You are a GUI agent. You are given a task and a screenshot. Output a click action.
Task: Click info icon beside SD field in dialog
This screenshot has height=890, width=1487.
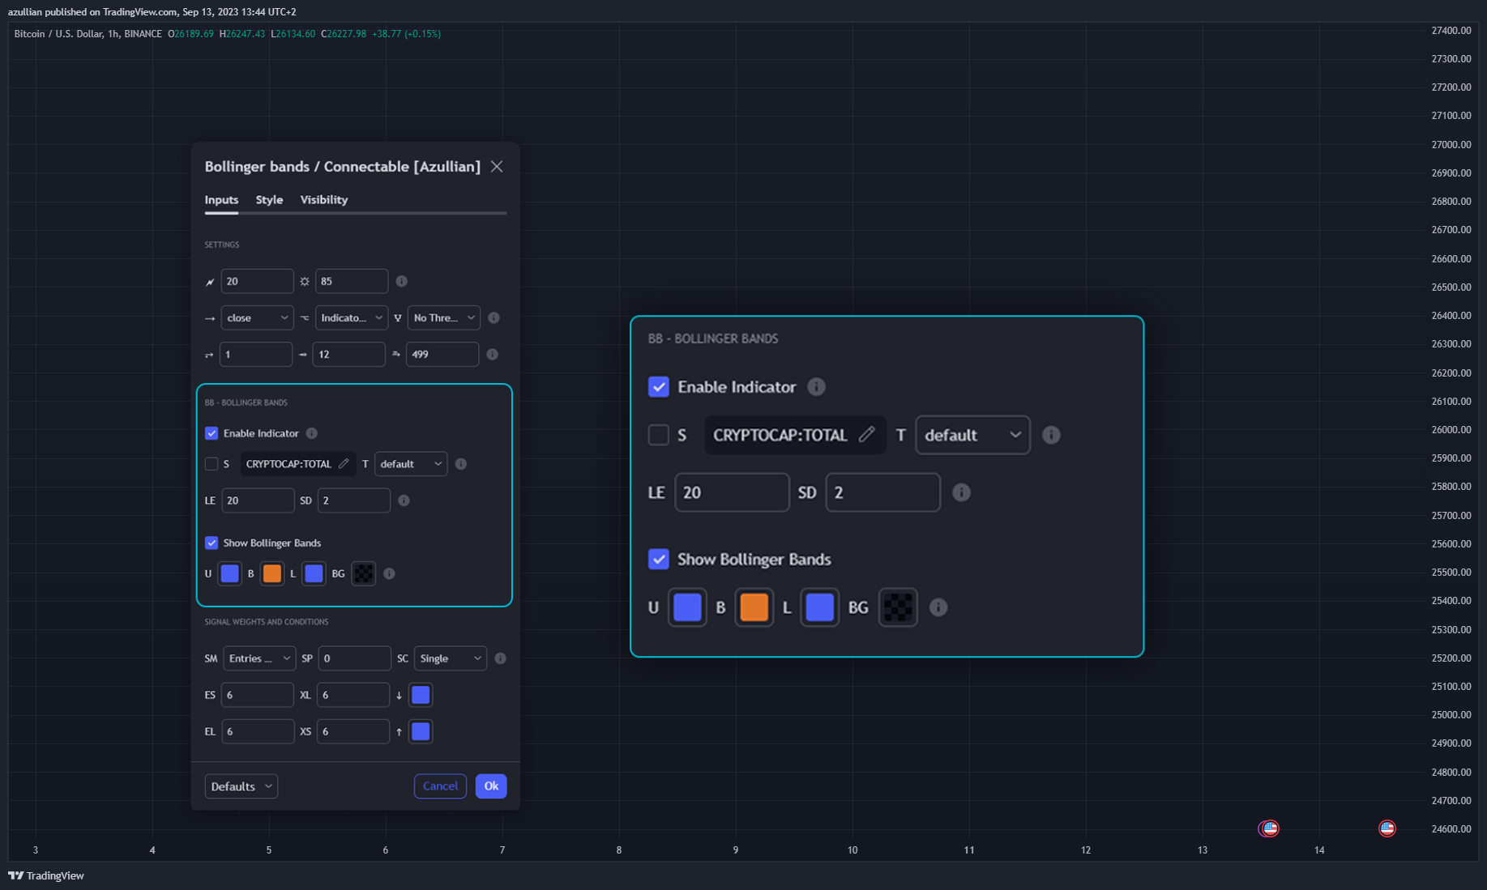pos(404,500)
